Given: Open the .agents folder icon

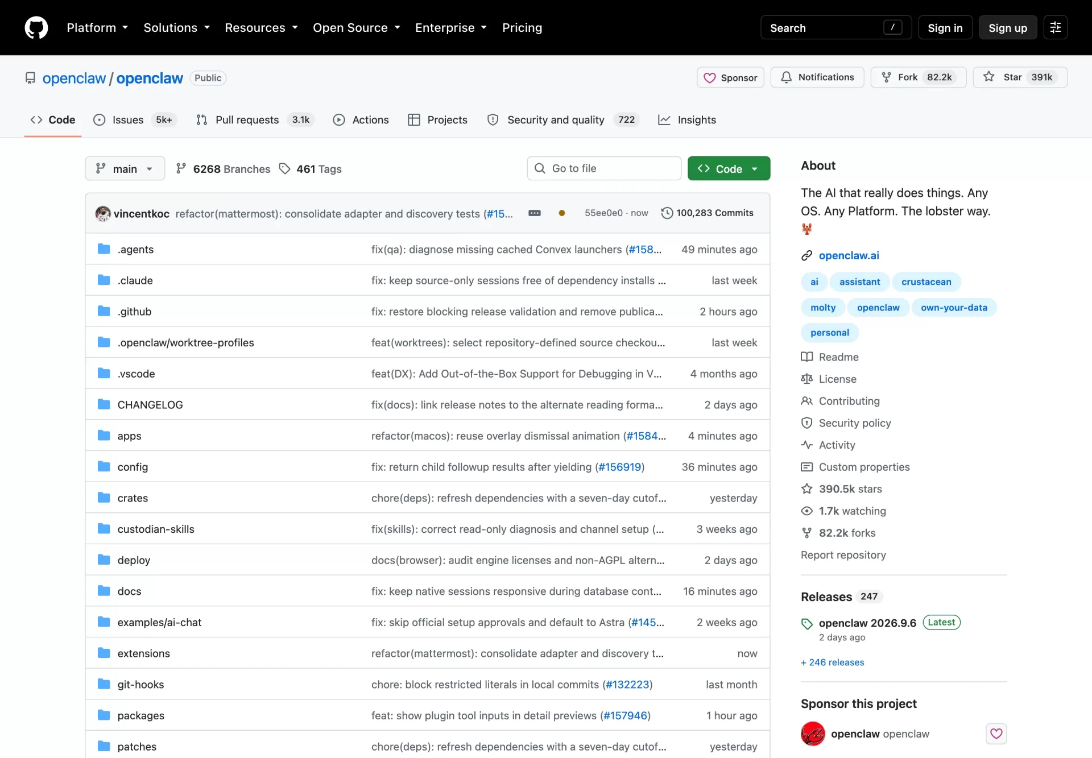Looking at the screenshot, I should pos(104,249).
